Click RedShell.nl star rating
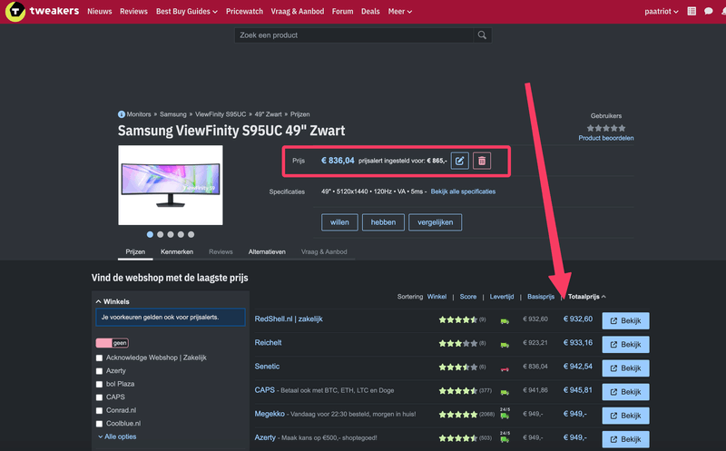Image resolution: width=726 pixels, height=451 pixels. [458, 319]
